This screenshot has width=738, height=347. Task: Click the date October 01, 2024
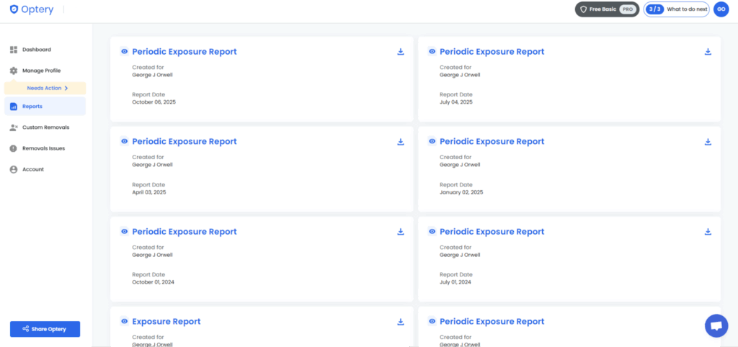154,282
